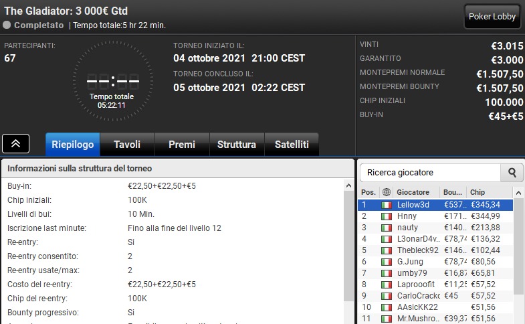Go back to Poker Lobby

click(492, 17)
